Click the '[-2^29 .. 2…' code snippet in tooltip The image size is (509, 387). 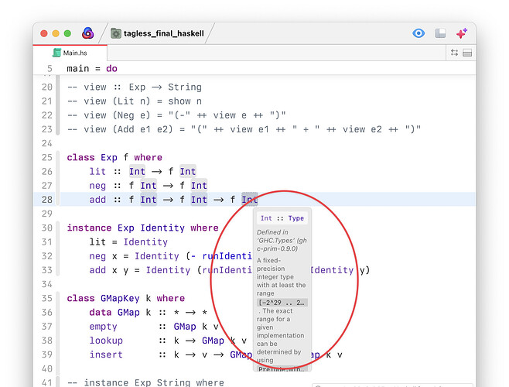pyautogui.click(x=282, y=303)
